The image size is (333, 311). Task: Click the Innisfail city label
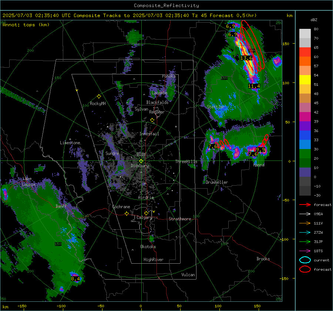[x=149, y=134]
